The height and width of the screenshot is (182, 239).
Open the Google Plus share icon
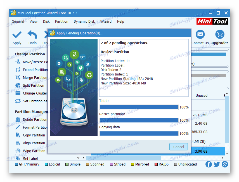coord(225,164)
